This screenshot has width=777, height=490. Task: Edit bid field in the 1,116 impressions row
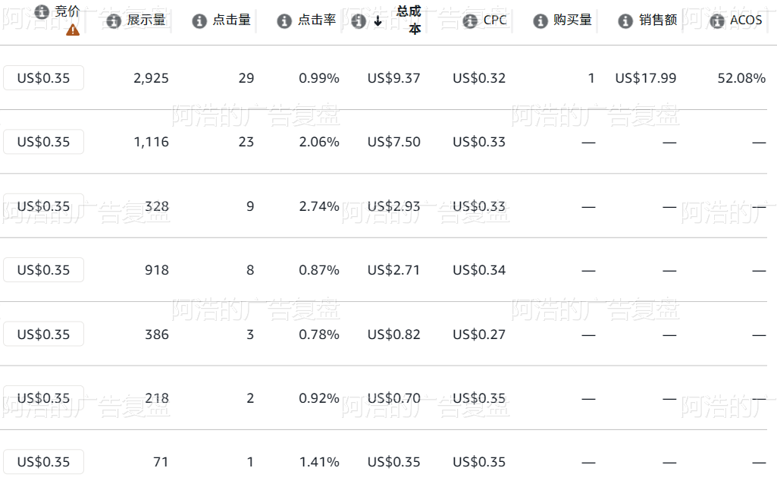pos(44,142)
